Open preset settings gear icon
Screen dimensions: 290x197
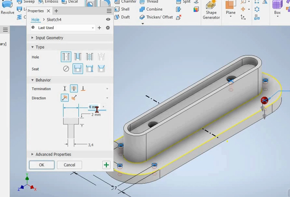(x=108, y=28)
